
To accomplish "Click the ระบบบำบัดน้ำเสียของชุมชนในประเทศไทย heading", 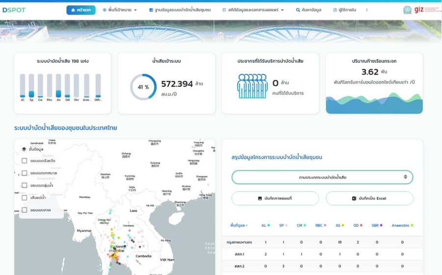I will tap(66, 128).
